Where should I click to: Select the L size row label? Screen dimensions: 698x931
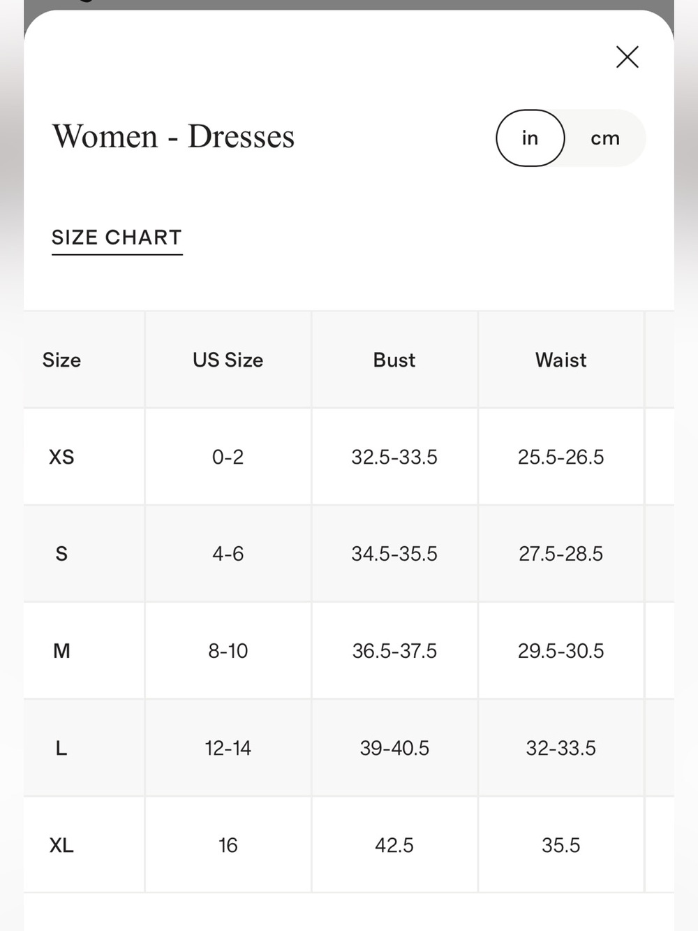61,748
